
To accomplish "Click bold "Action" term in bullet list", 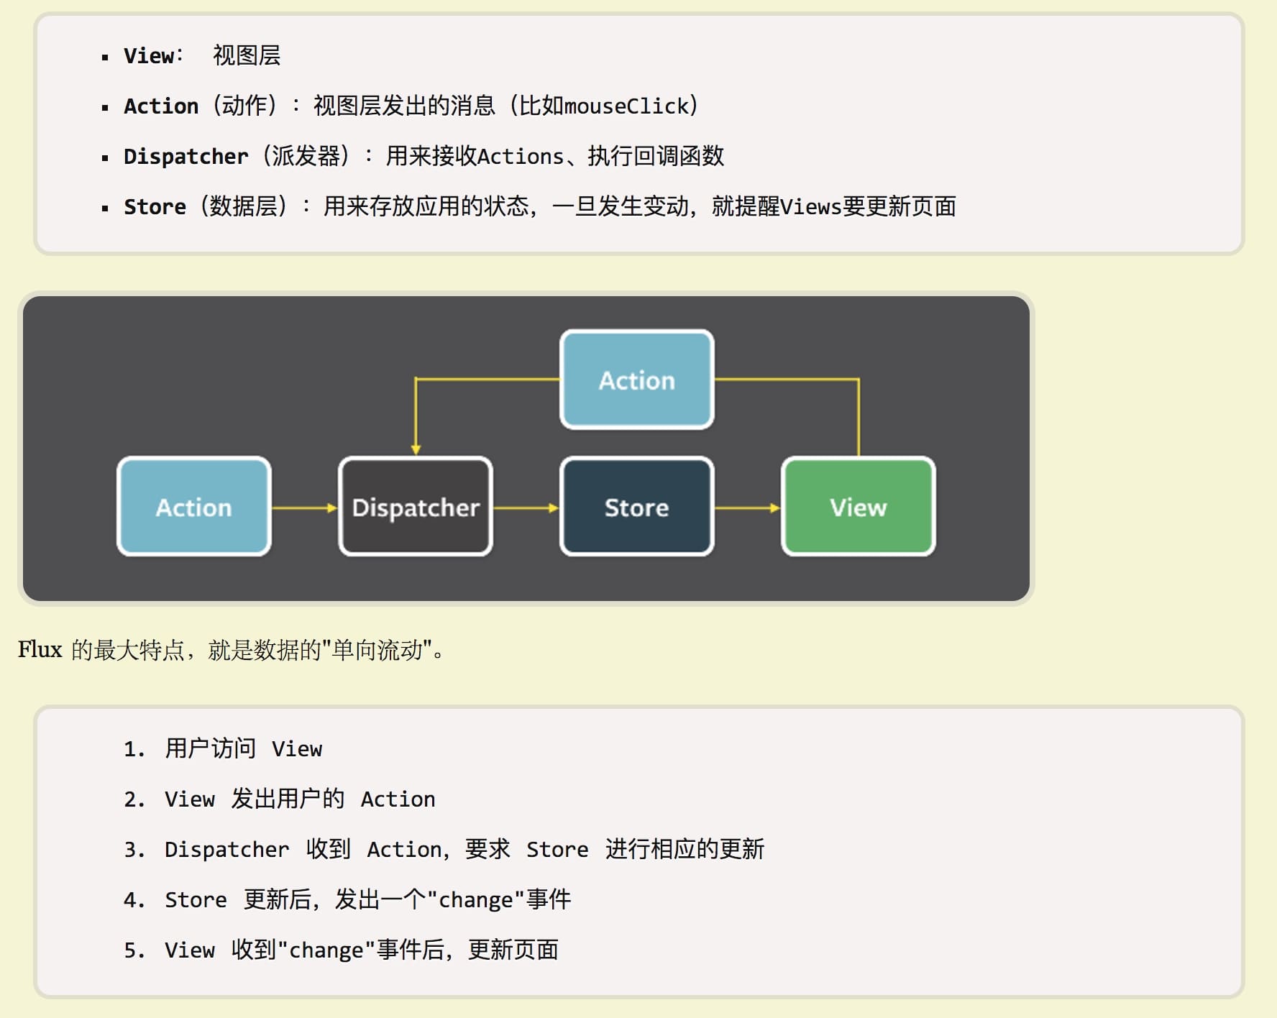I will click(161, 106).
